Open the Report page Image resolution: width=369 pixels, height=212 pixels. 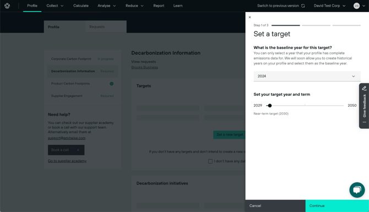point(159,6)
